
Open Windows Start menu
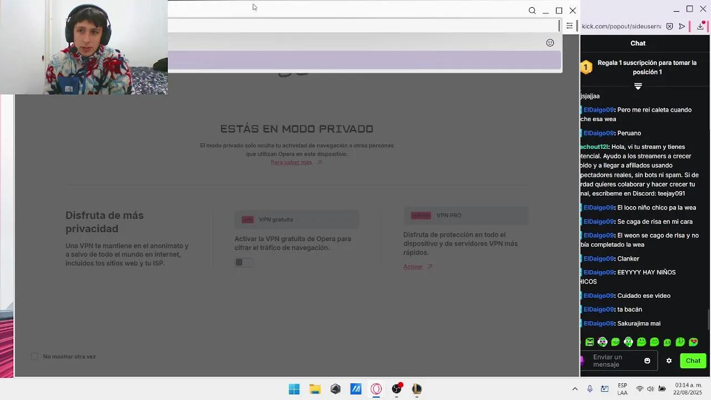[294, 389]
